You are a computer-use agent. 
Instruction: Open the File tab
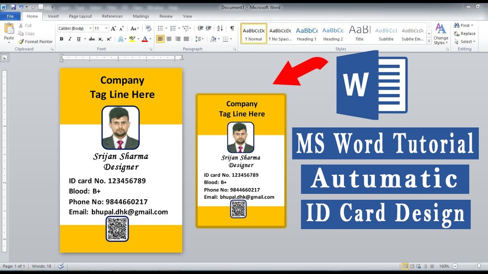(x=10, y=16)
